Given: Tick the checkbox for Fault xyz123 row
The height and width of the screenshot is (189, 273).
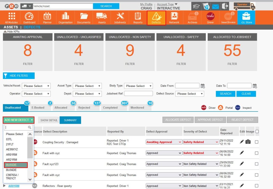Looking at the screenshot, I should pos(256,164).
